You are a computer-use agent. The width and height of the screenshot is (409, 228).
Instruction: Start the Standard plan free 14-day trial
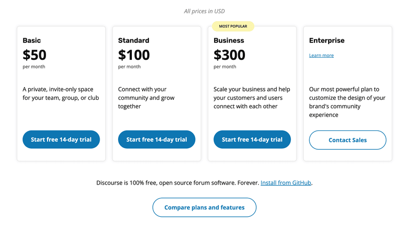(156, 140)
